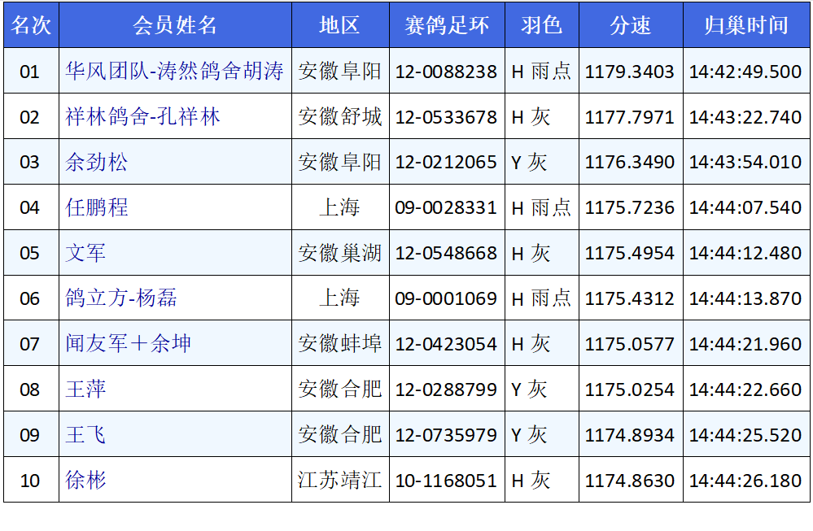Open the 鸽立方-杨磊 member link

(x=121, y=299)
